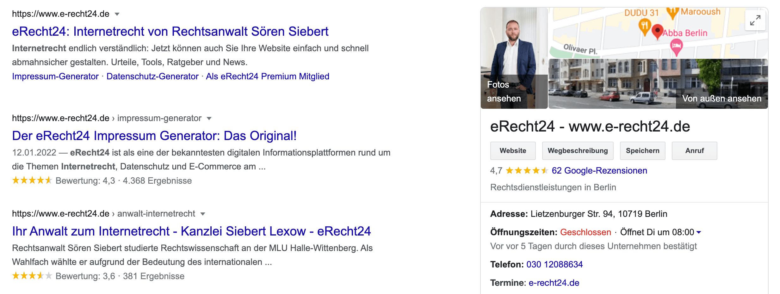Click the Website button in the knowledge panel
780x294 pixels.
tap(513, 151)
